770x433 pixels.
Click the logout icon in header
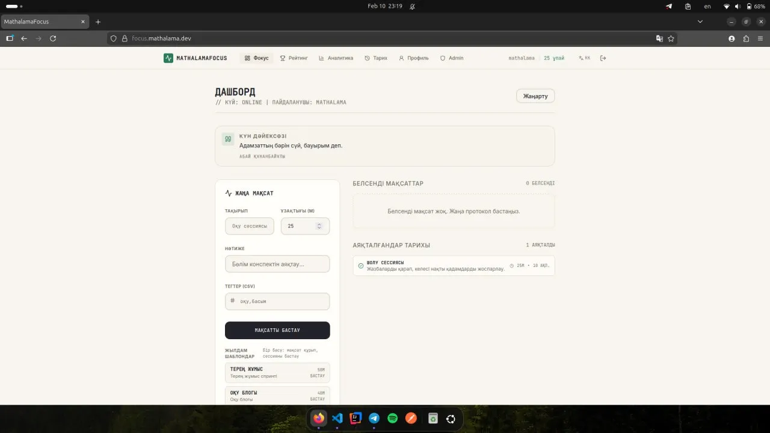[603, 58]
